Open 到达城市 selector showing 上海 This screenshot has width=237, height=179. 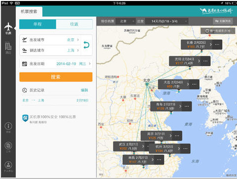tap(50, 51)
